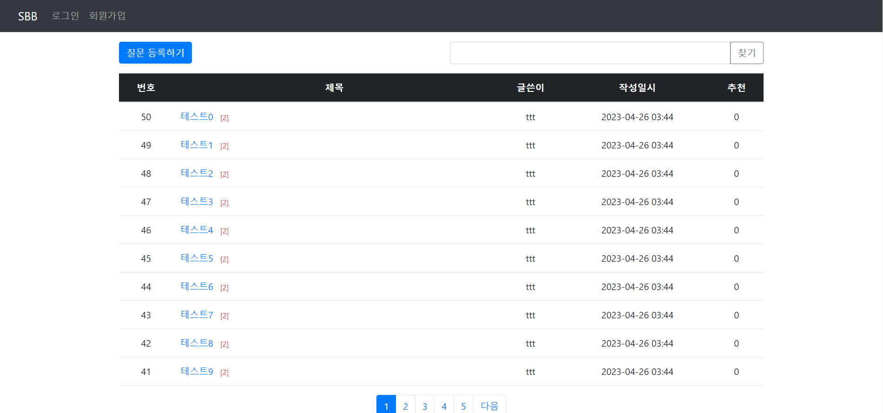Image resolution: width=883 pixels, height=413 pixels.
Task: Click the date in row 43
Action: 637,315
